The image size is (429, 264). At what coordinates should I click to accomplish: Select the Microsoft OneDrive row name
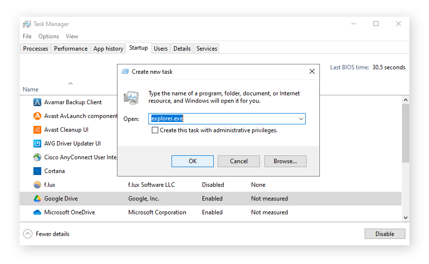coord(69,212)
